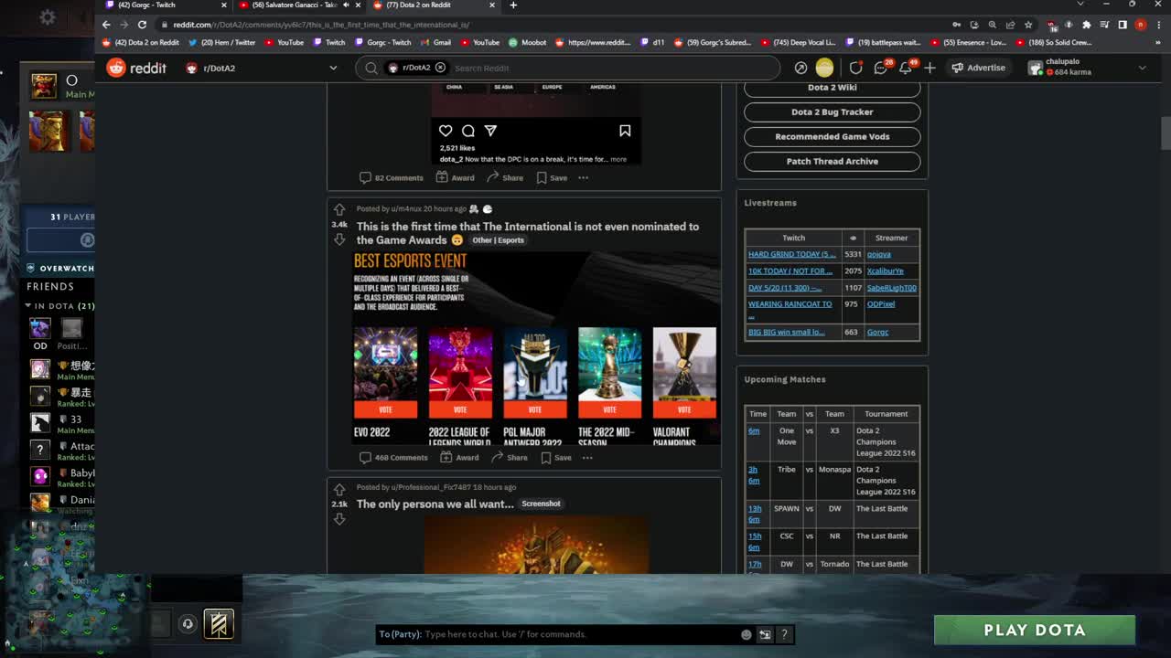Open Dota settings gear icon
Viewport: 1171px width, 658px height.
pos(48,16)
